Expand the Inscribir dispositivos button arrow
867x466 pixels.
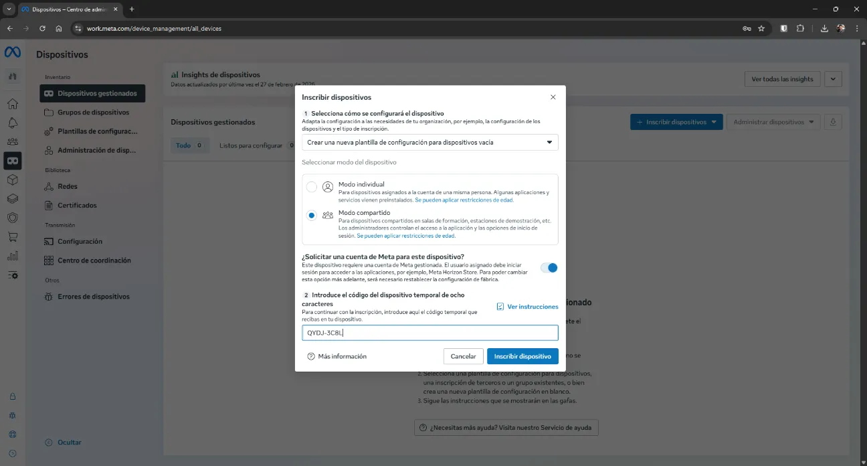click(714, 122)
